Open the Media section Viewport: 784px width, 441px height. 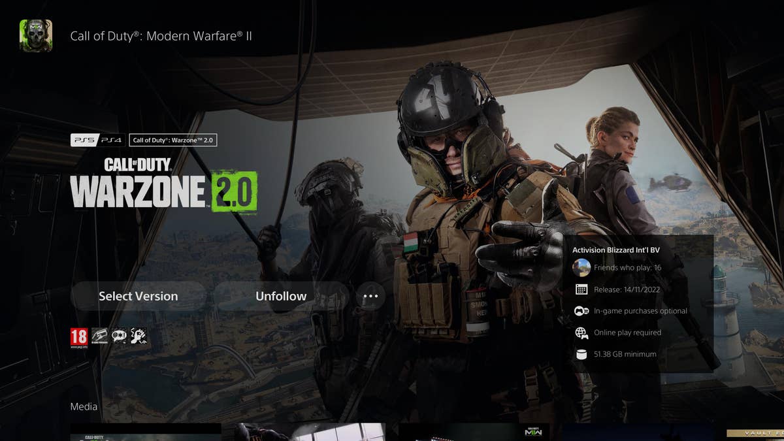[x=84, y=406]
